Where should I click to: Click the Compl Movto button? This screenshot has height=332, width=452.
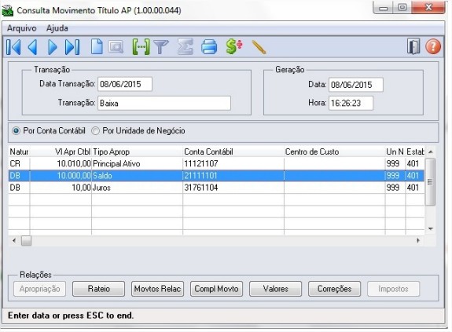tap(216, 289)
